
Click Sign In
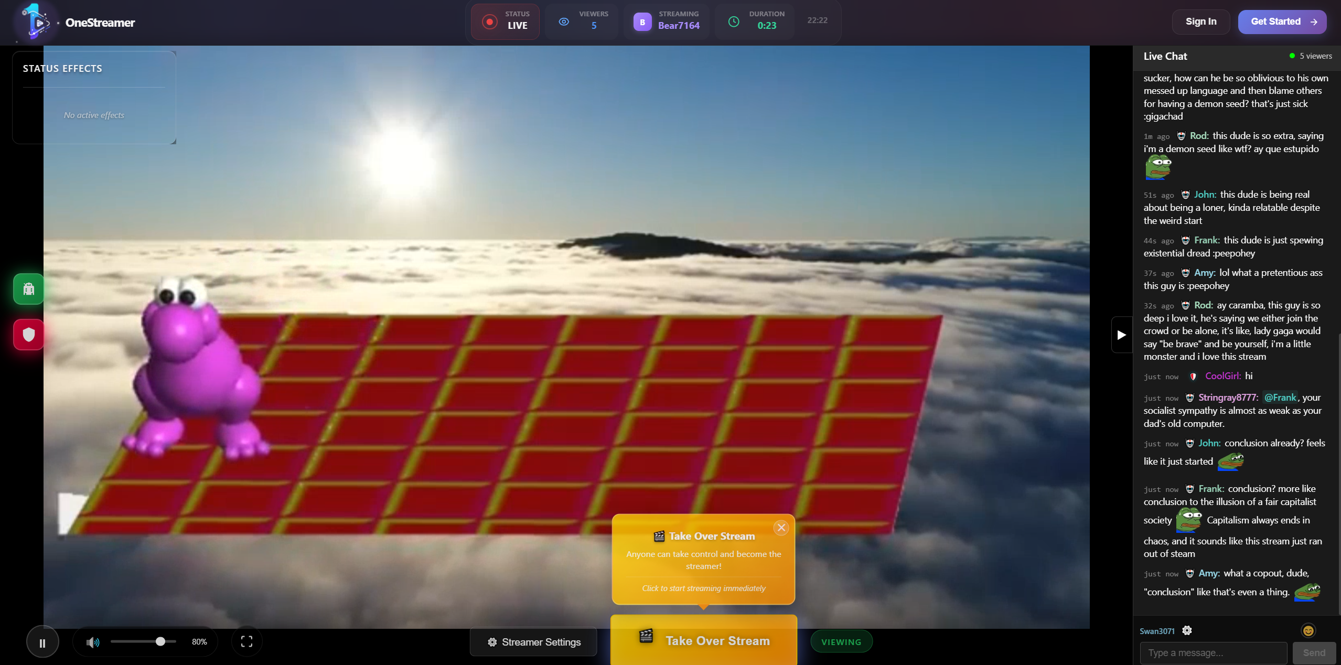click(x=1200, y=22)
